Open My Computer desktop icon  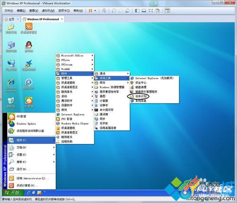(11, 47)
